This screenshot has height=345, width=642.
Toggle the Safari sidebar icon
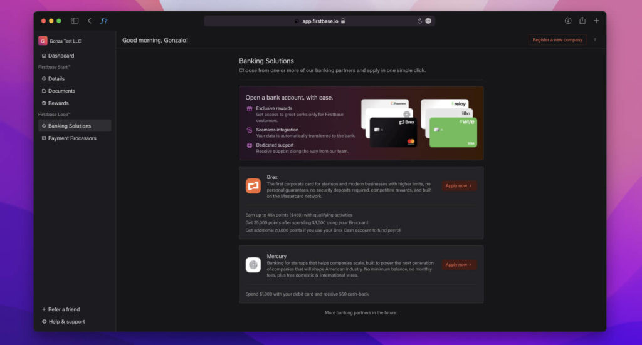pyautogui.click(x=75, y=21)
